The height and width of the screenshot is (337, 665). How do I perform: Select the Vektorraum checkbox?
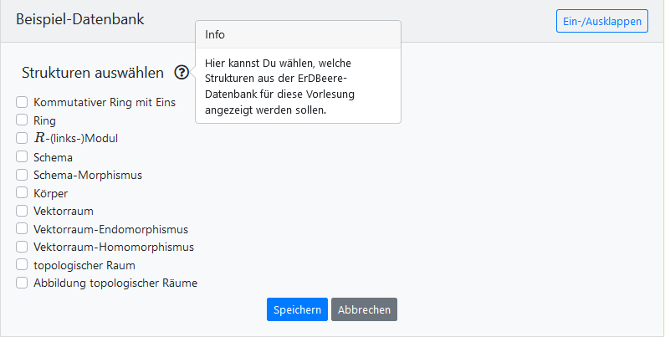[22, 211]
